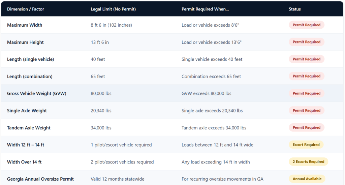Image resolution: width=345 pixels, height=185 pixels.
Task: Click the Gross Vehicle Weight Permit Required badge
Action: (306, 93)
